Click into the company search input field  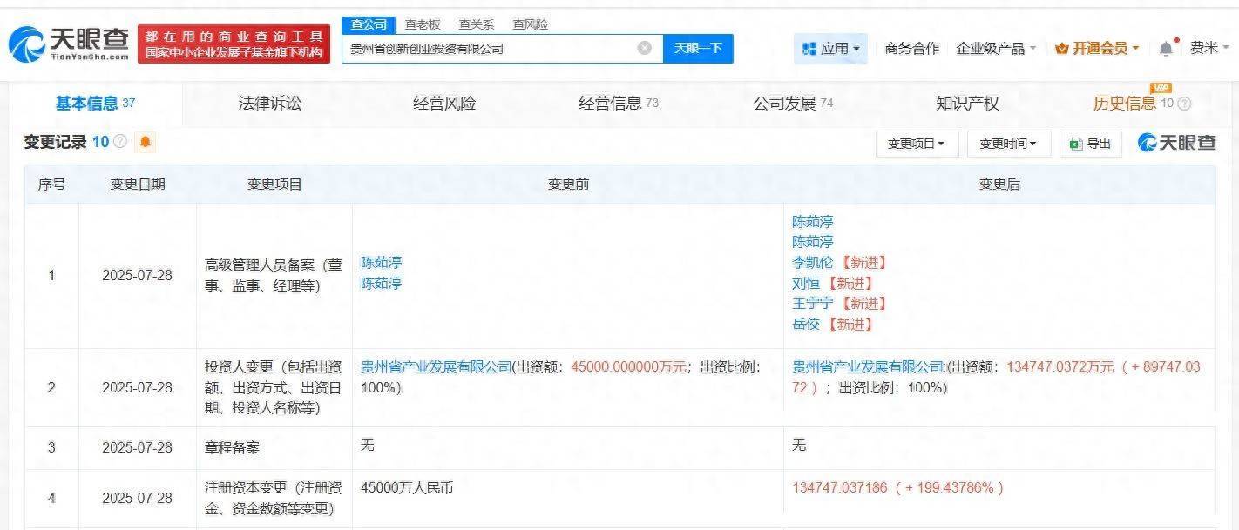[488, 48]
